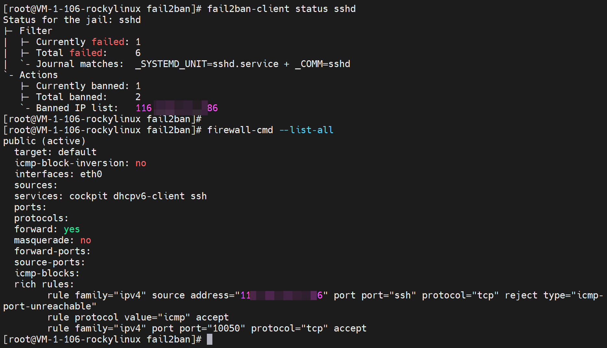
Task: Click the terminal cursor at the last prompt
Action: [209, 339]
